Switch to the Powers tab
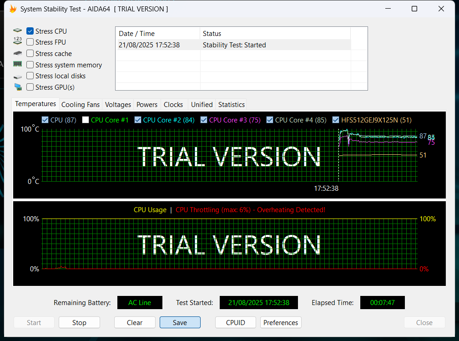459x341 pixels. 146,105
